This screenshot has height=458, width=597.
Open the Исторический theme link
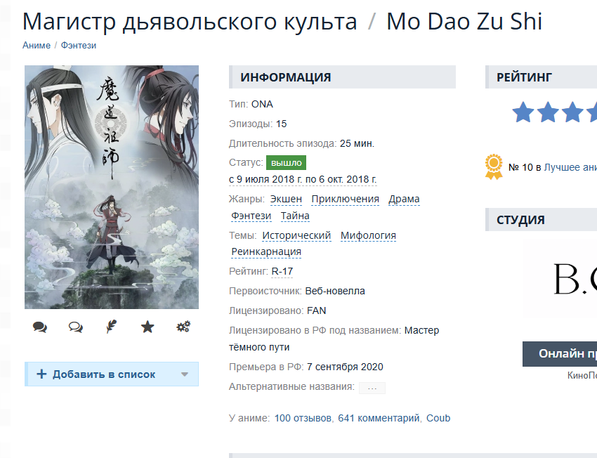pyautogui.click(x=296, y=235)
